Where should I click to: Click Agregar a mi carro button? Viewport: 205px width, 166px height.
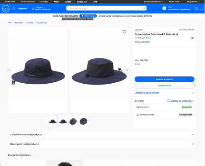coord(164,79)
